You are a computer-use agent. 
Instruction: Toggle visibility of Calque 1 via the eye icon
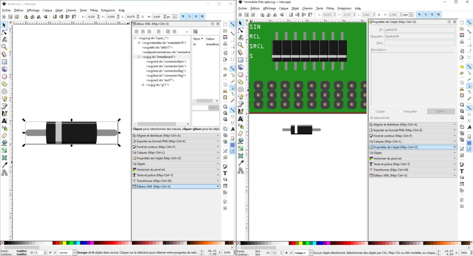(286, 253)
